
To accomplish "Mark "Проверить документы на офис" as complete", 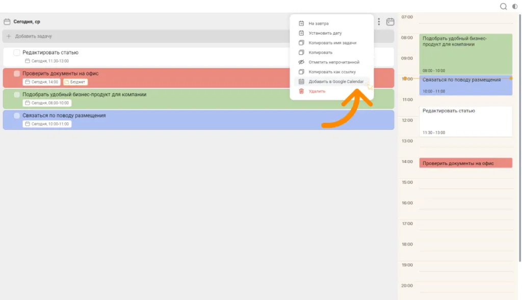I will [16, 74].
